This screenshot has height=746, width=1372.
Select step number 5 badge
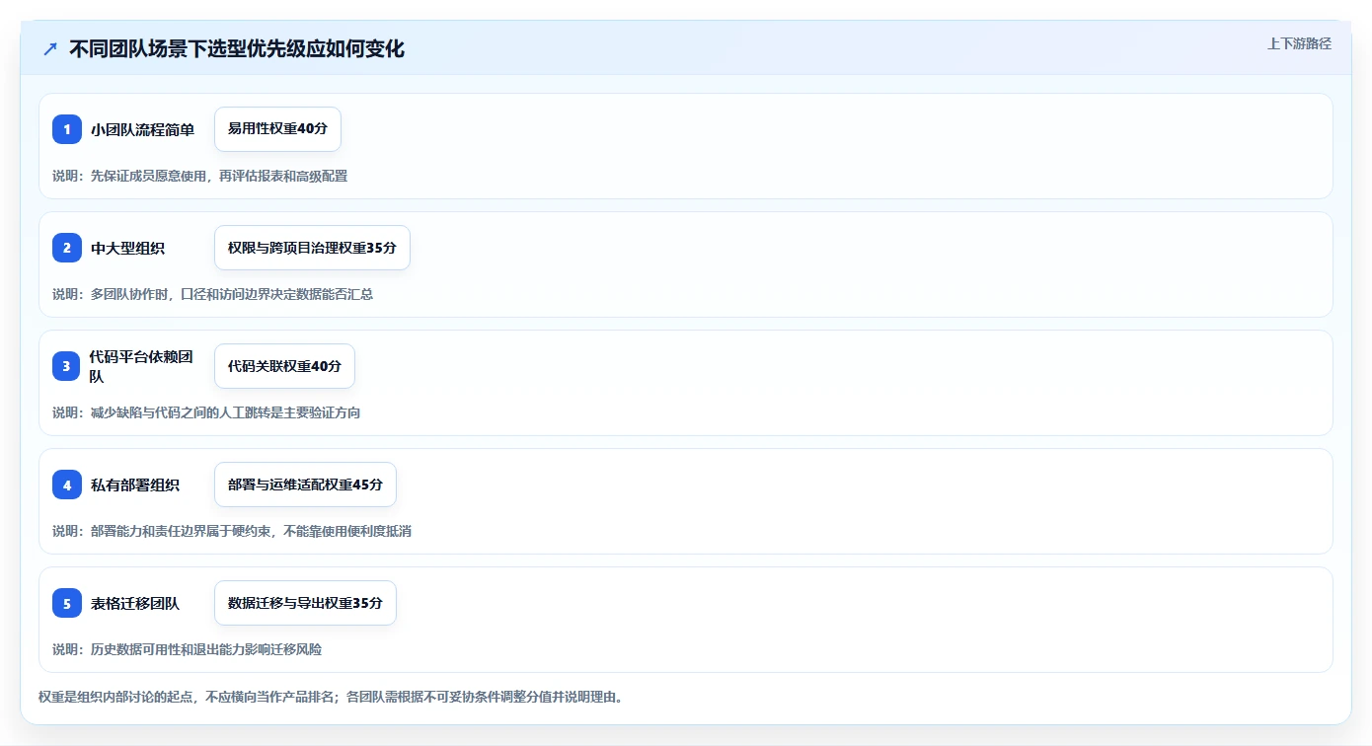point(67,603)
